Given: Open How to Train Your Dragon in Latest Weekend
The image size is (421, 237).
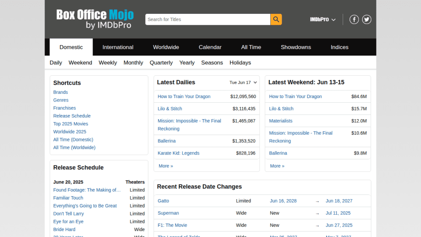Looking at the screenshot, I should click(x=296, y=96).
